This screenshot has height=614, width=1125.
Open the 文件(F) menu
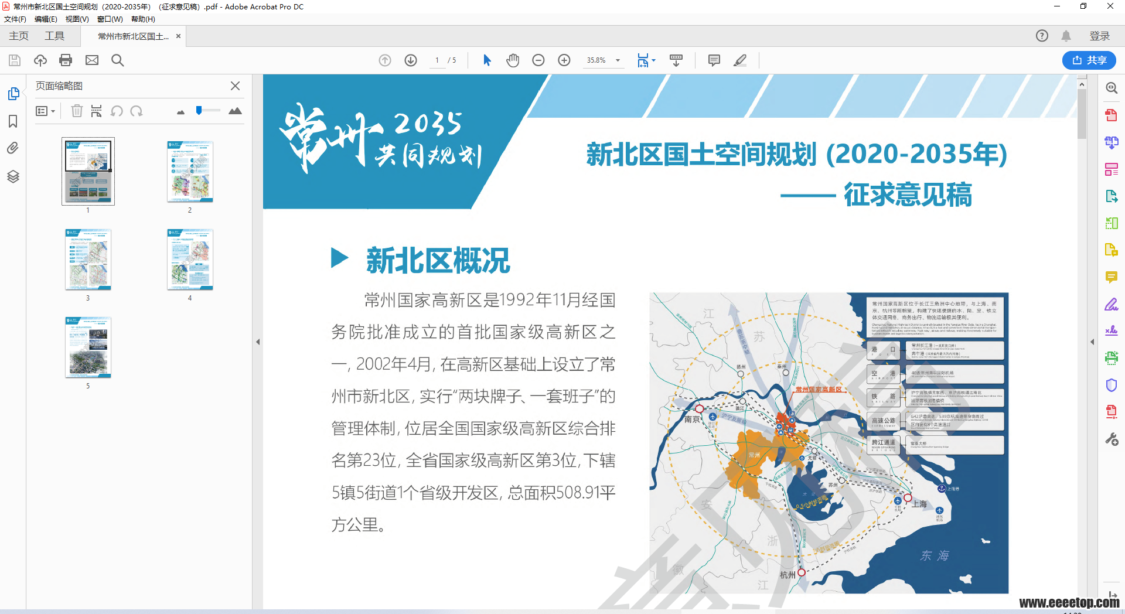pos(15,19)
